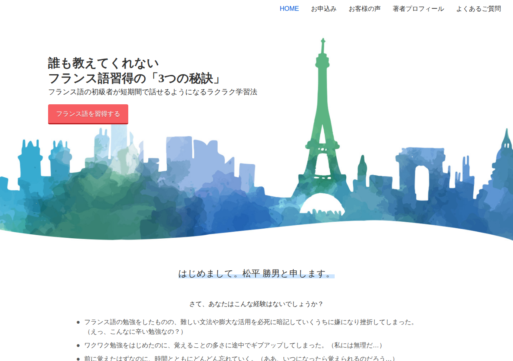Open the お客様の声 menu item

pos(365,9)
